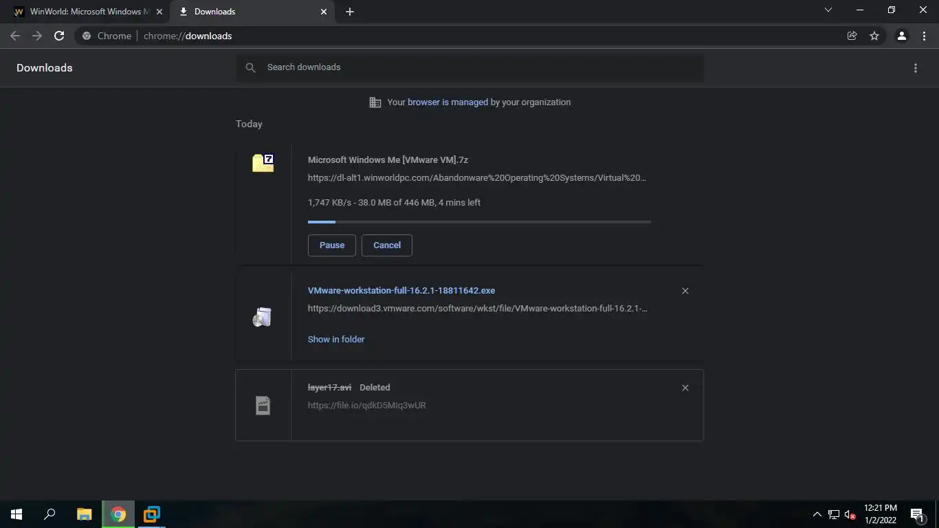Close the Downloads tab

coord(324,12)
